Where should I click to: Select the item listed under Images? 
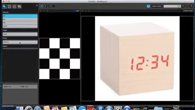(x=20, y=34)
